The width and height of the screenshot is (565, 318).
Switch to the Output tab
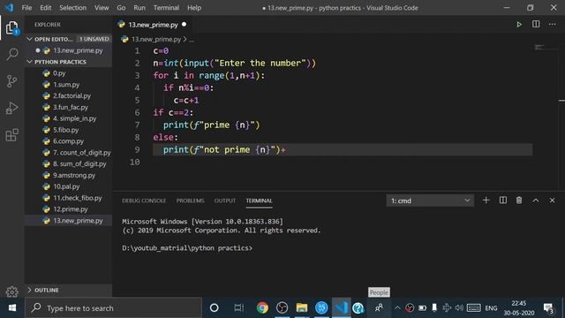pyautogui.click(x=225, y=201)
